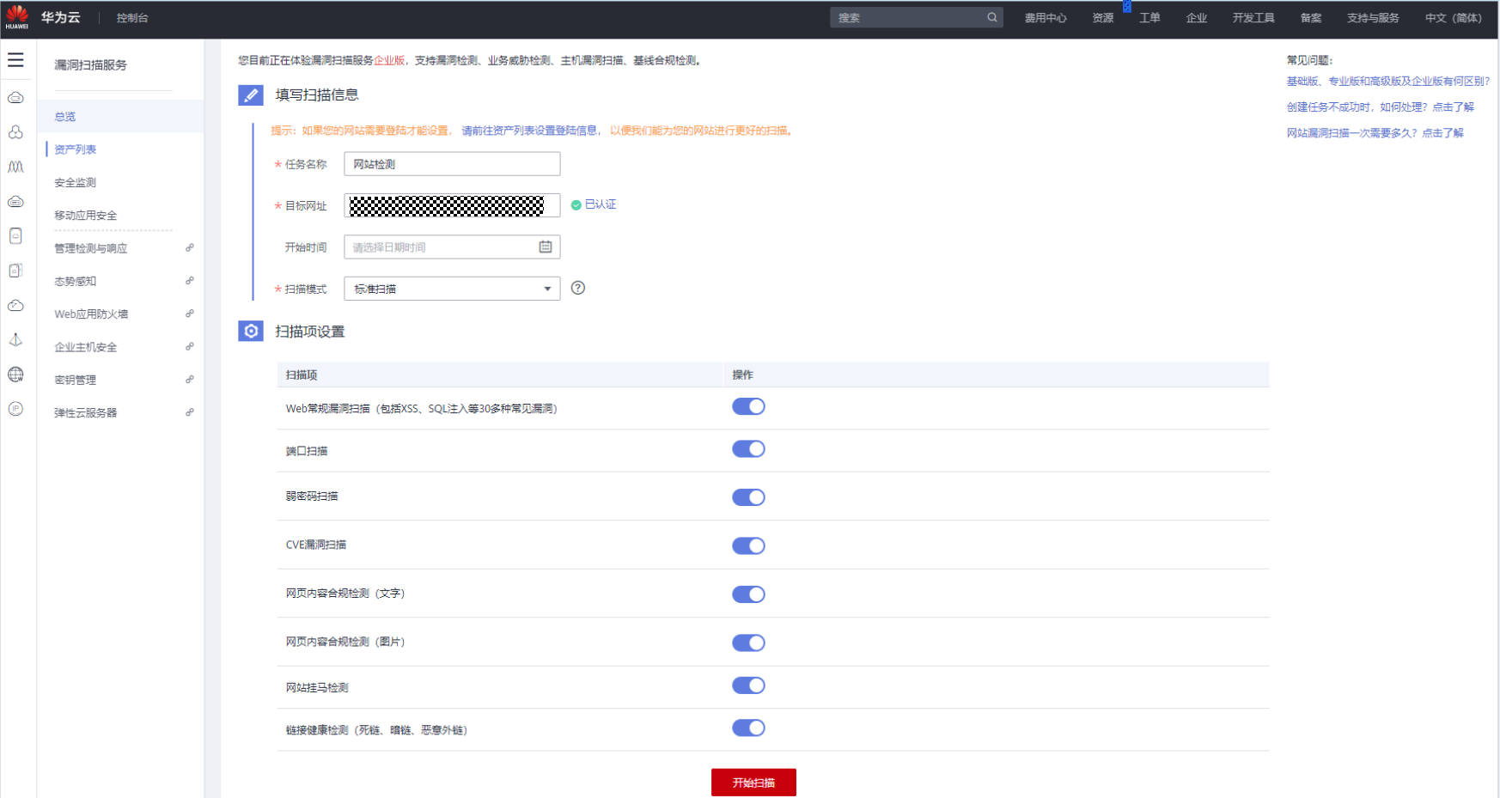Toggle the 端口扫描 switch
This screenshot has height=798, width=1500.
(x=748, y=449)
